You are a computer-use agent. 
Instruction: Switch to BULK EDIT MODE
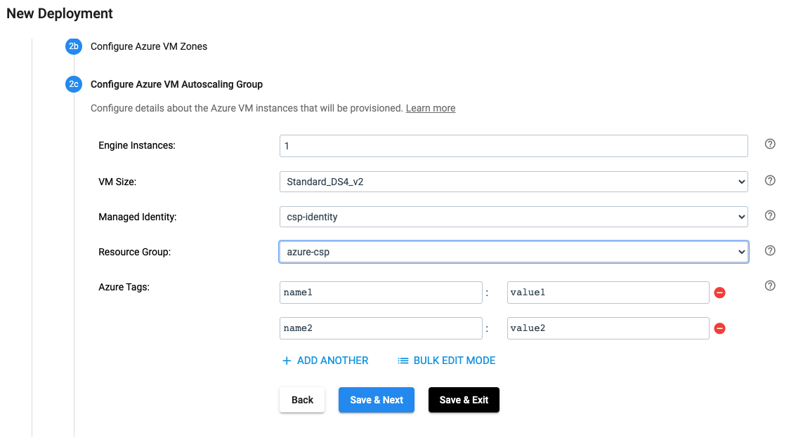(447, 361)
